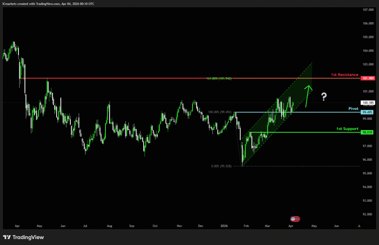379x245 pixels.
Task: Click the 2026 label on the time axis
Action: click(224, 225)
